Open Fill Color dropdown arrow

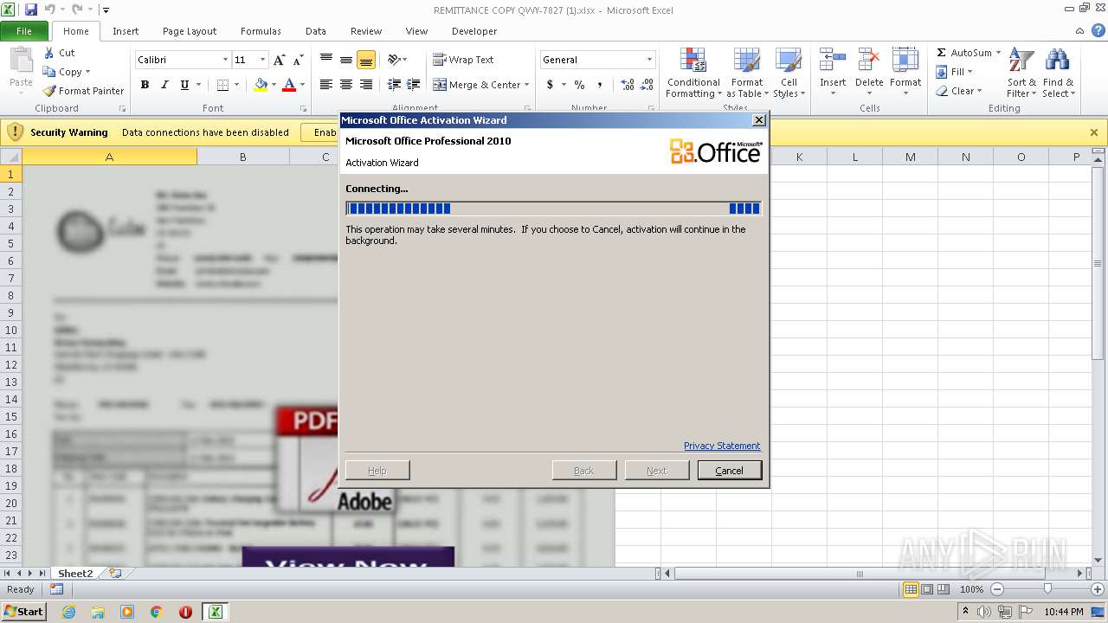point(274,85)
